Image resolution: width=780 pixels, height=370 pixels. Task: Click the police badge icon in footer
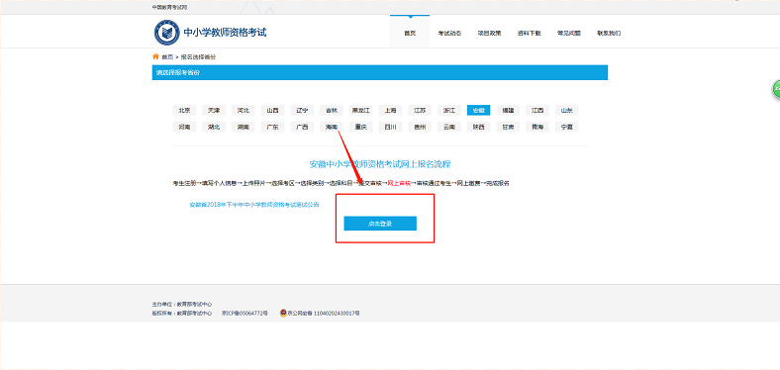(x=283, y=314)
